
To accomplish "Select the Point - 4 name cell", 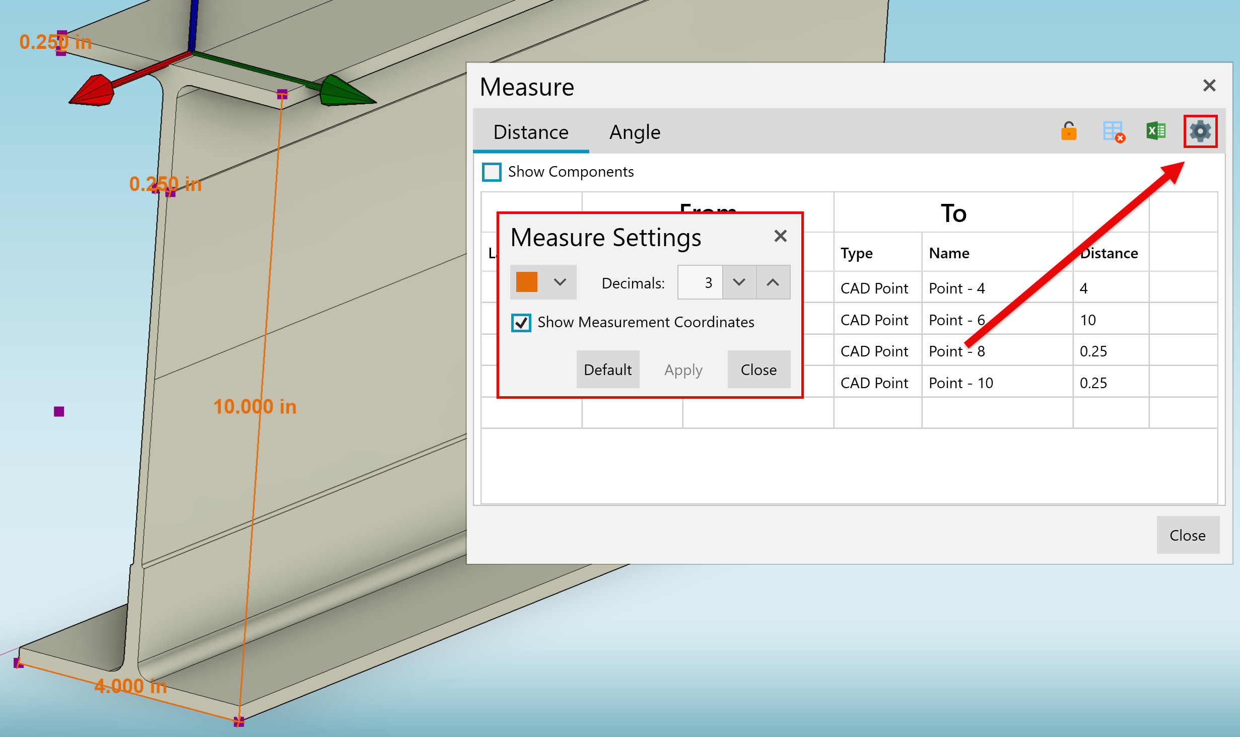I will click(997, 288).
